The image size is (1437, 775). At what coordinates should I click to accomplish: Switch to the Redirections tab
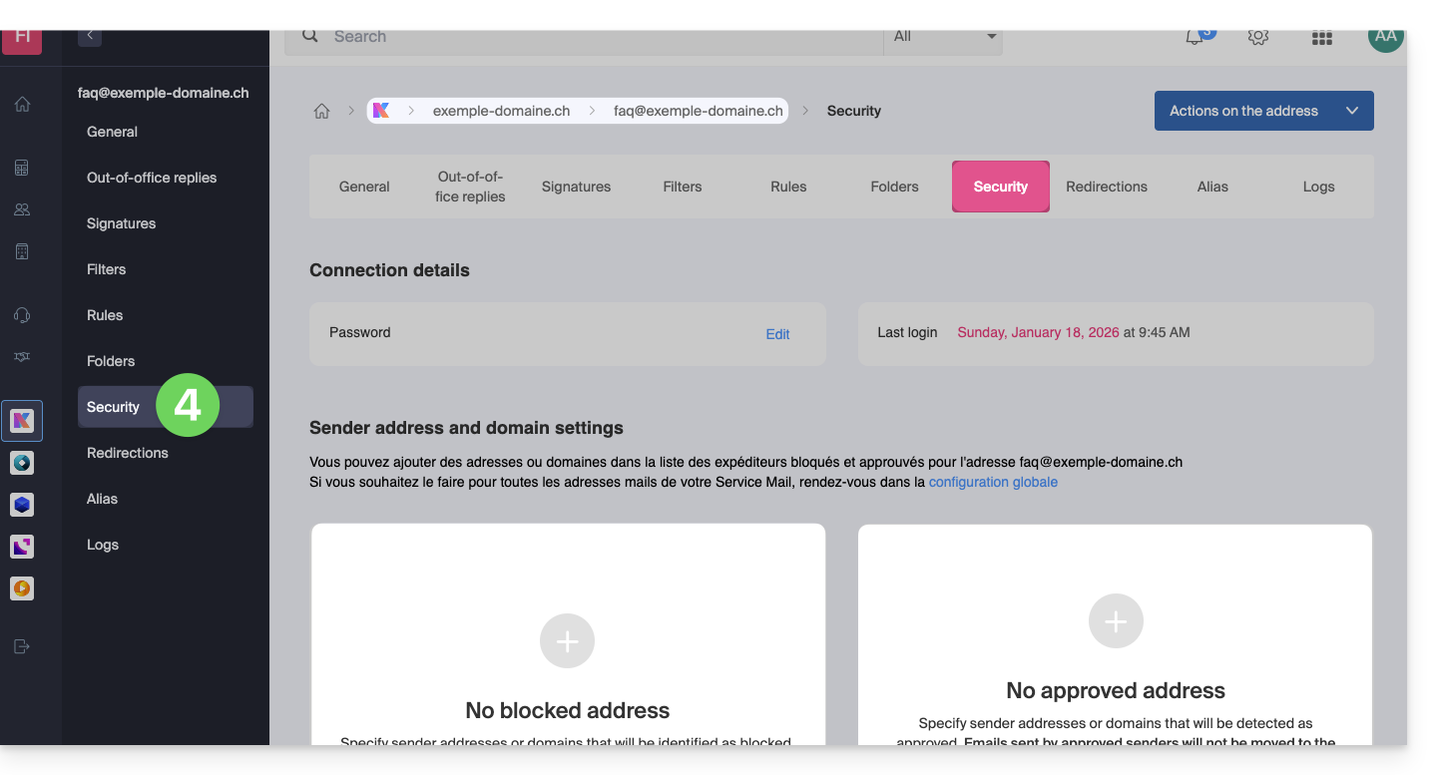click(1106, 187)
